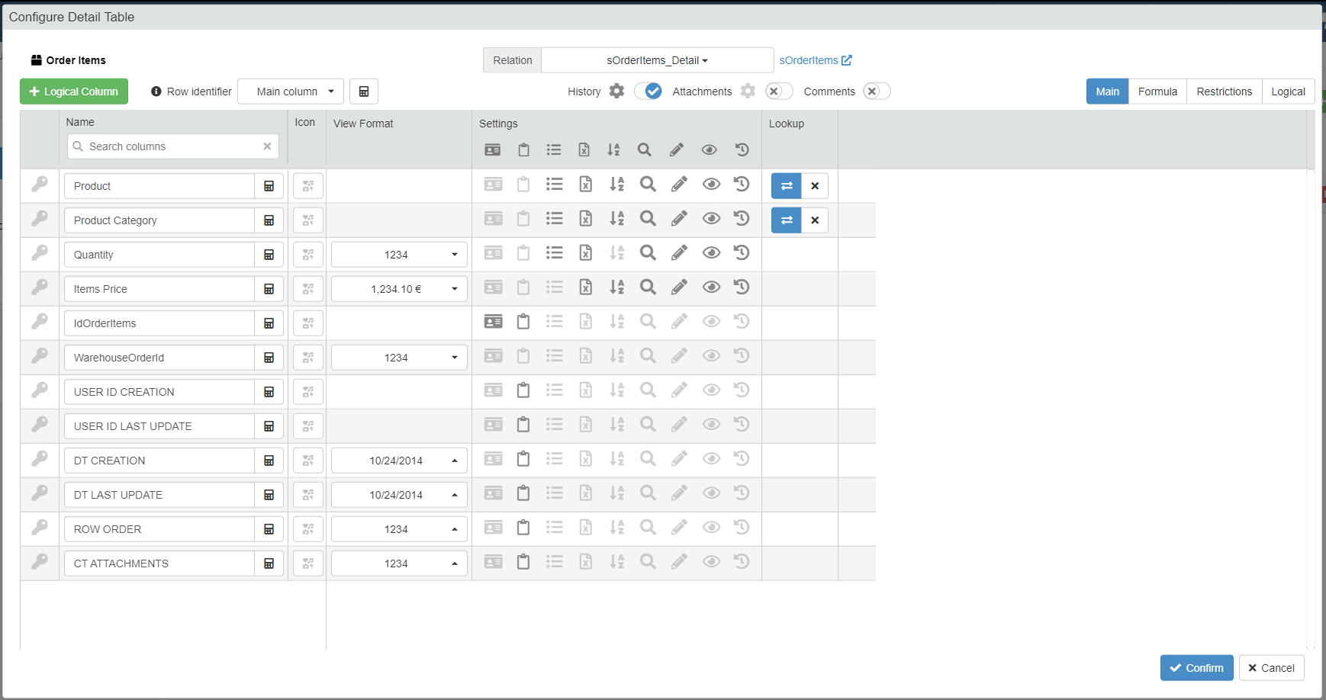This screenshot has height=700, width=1326.
Task: Open the History settings gear
Action: click(x=617, y=92)
